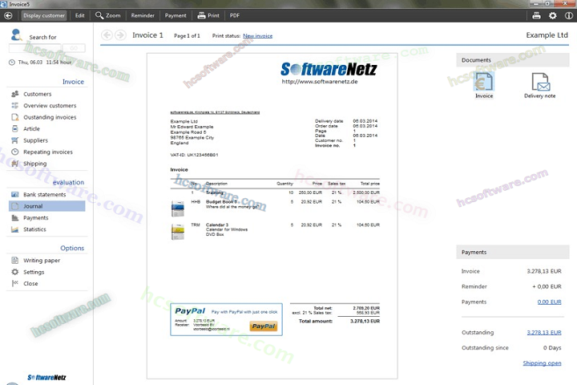The height and width of the screenshot is (385, 577).
Task: Select the Invoice document icon
Action: click(x=483, y=86)
